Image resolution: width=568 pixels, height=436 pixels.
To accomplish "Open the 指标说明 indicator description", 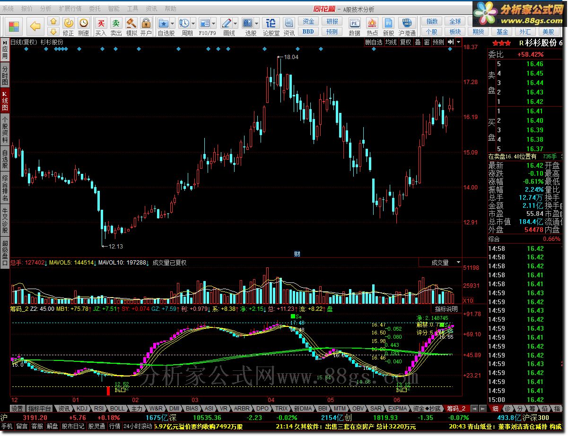I will 446,308.
